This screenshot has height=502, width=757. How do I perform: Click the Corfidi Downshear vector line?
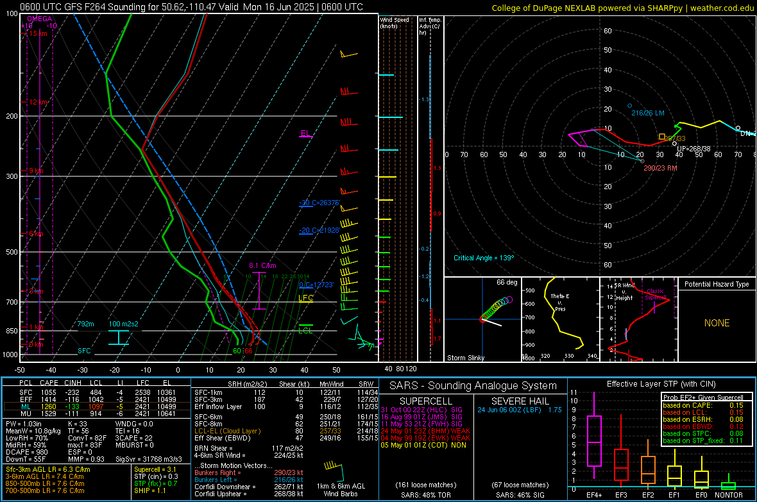[249, 487]
